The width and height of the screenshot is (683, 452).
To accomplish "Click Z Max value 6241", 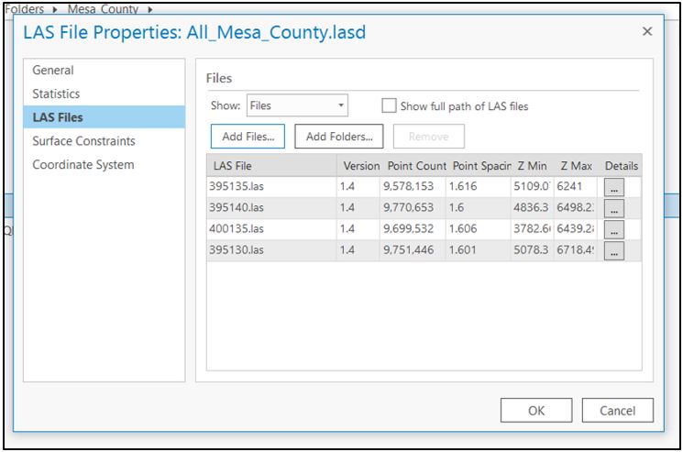I will (569, 186).
